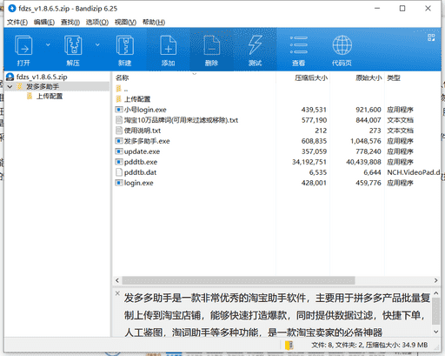
Task: Click the NCH.VideoPad type cell
Action: [x=414, y=172]
